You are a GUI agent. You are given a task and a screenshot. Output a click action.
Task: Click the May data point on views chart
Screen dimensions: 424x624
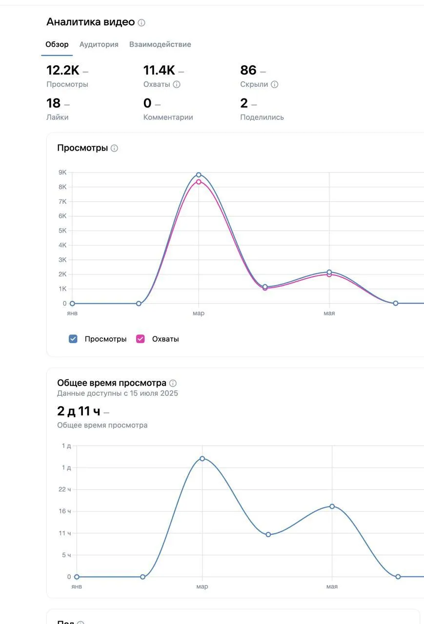coord(329,272)
